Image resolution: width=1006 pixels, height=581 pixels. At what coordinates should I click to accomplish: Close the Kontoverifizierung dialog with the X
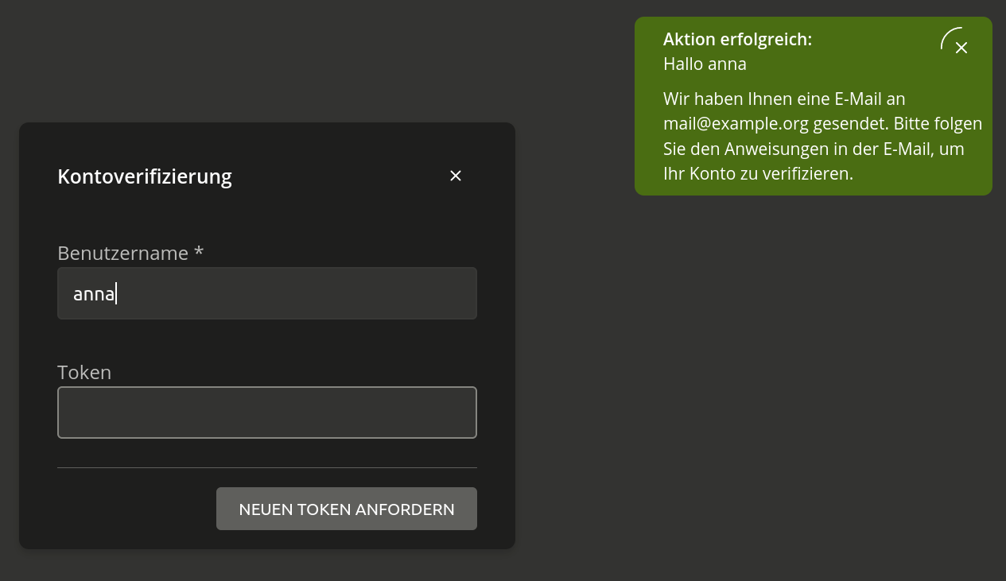coord(456,176)
